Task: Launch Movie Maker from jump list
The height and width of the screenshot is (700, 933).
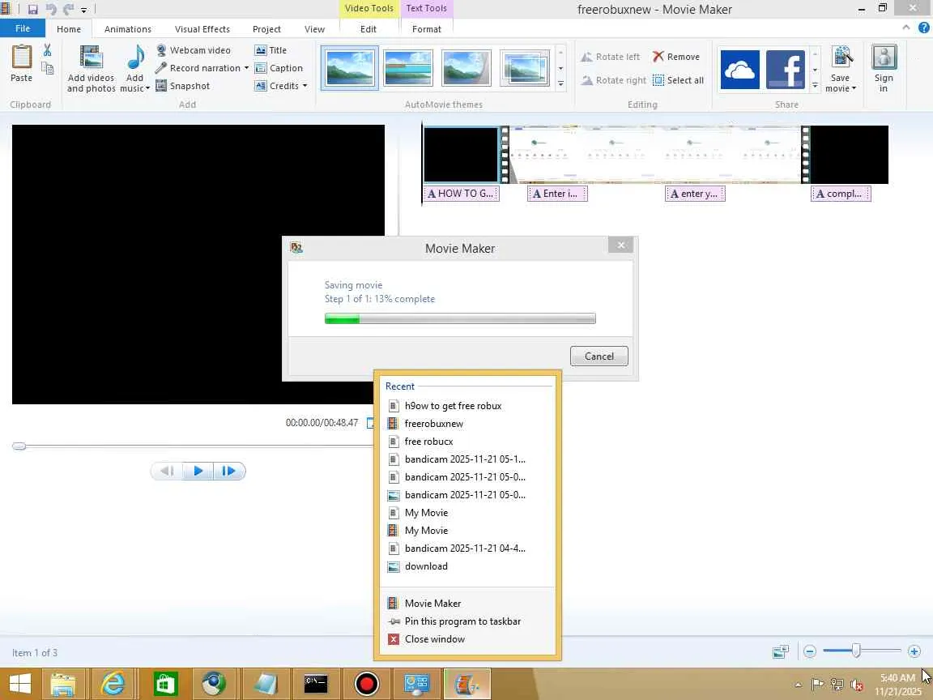Action: pyautogui.click(x=467, y=603)
